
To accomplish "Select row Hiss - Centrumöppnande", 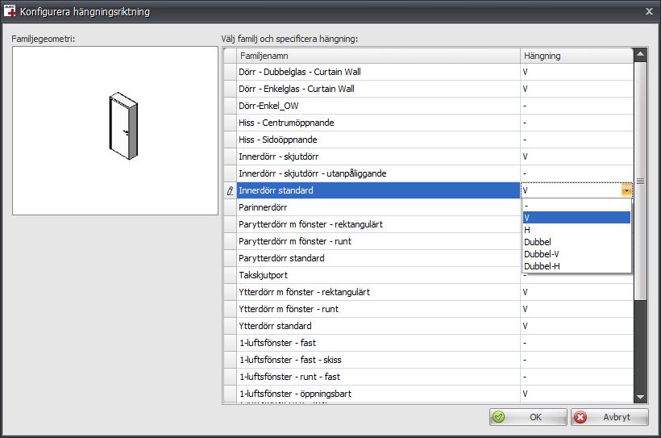I will (378, 123).
